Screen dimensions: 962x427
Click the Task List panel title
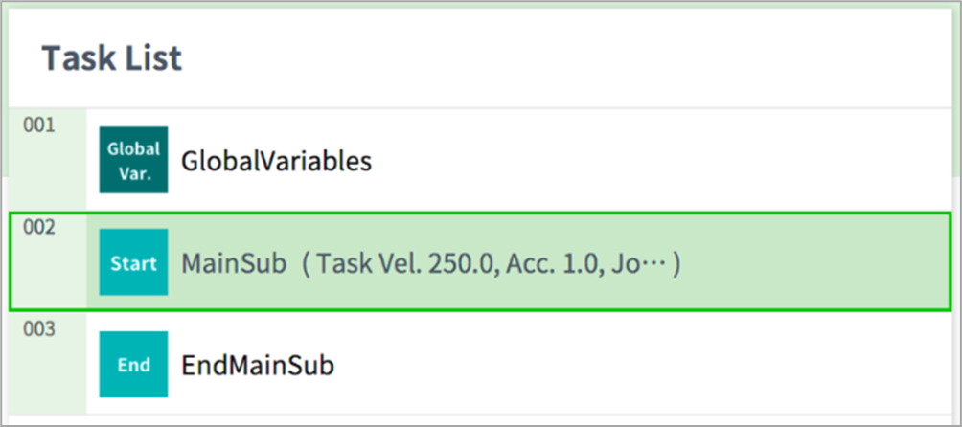[111, 59]
